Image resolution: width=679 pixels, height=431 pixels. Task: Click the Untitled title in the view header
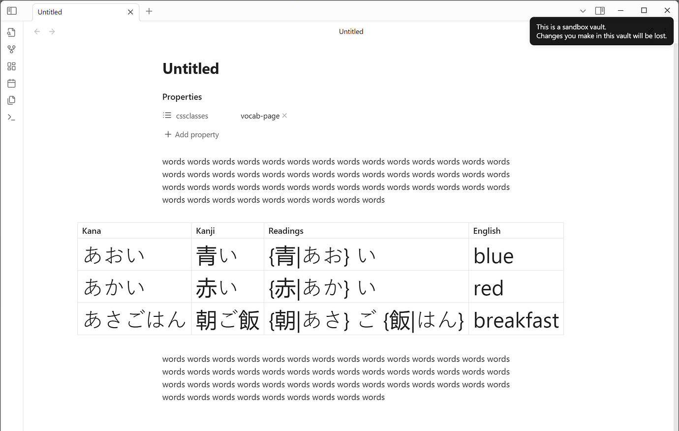tap(351, 31)
